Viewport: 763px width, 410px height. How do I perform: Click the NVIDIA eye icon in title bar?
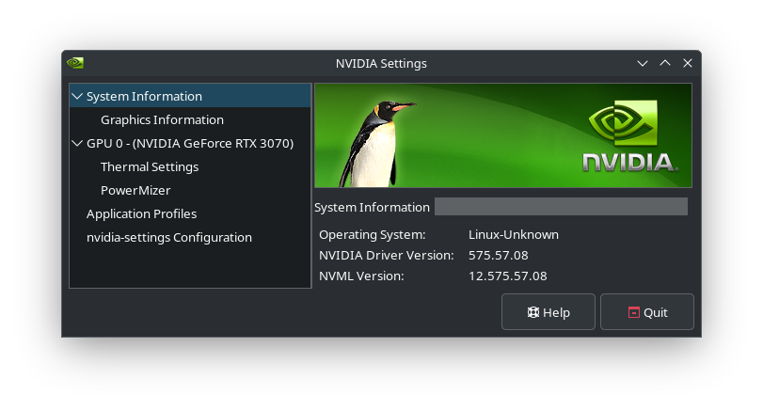tap(75, 63)
